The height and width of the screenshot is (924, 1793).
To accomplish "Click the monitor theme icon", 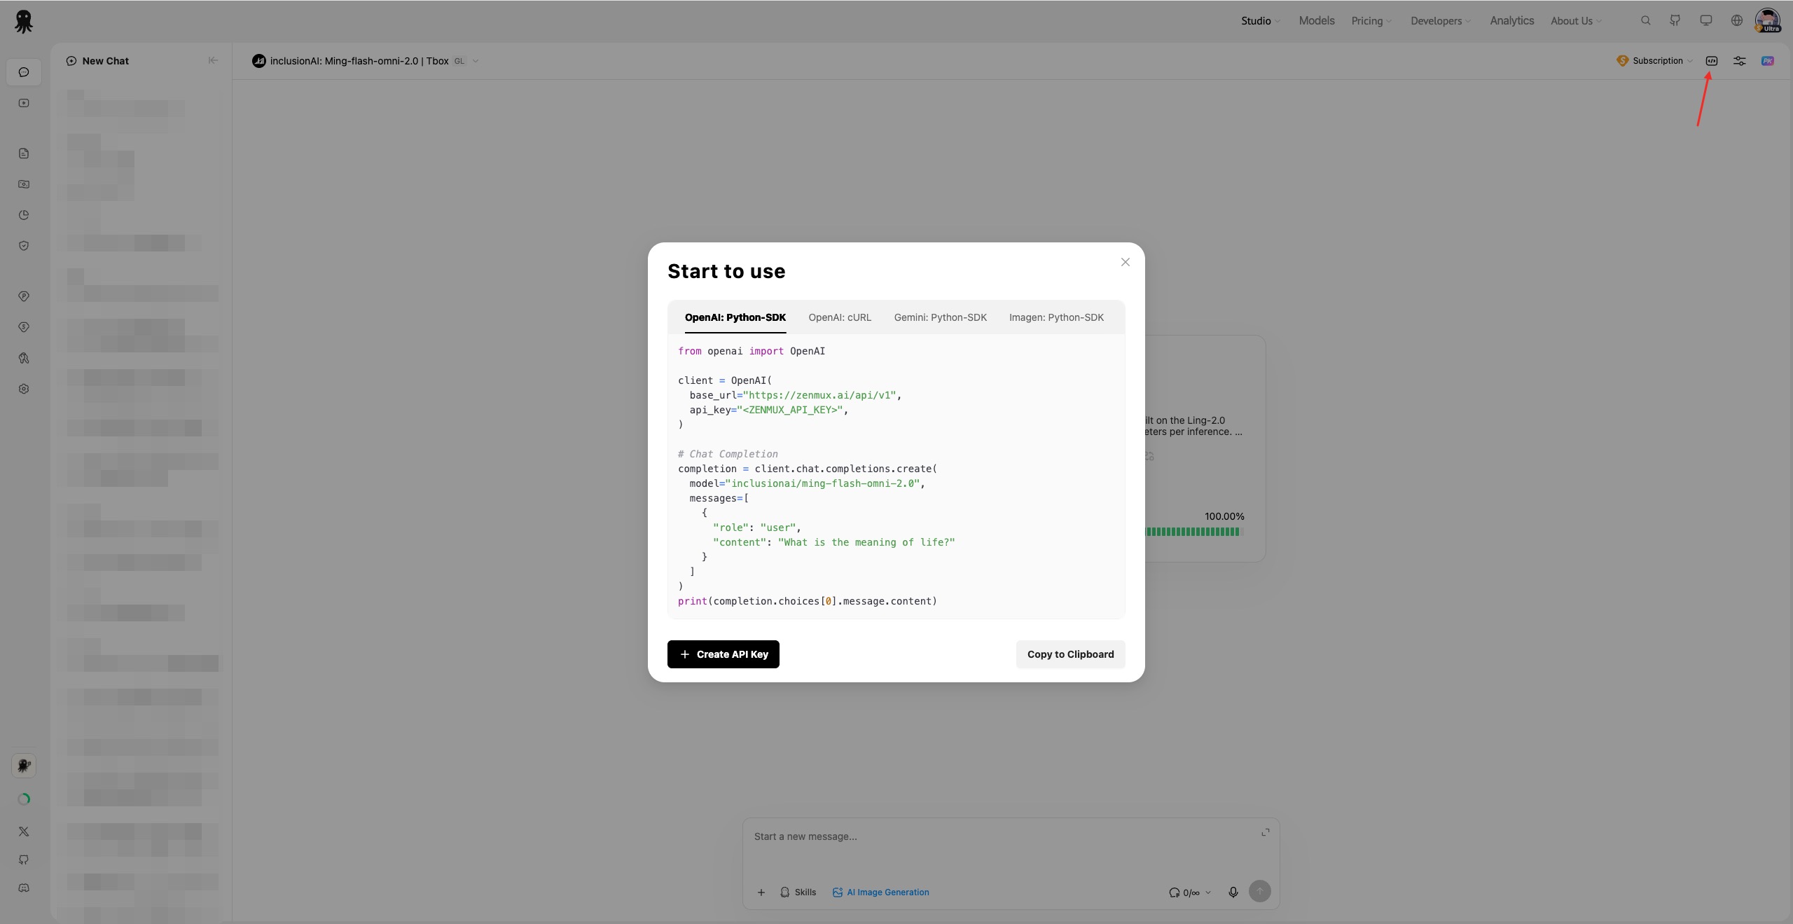I will [x=1706, y=21].
